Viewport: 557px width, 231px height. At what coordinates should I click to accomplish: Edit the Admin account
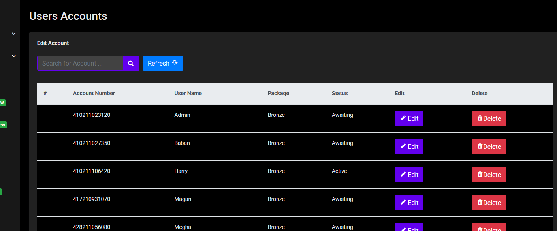[x=409, y=118]
